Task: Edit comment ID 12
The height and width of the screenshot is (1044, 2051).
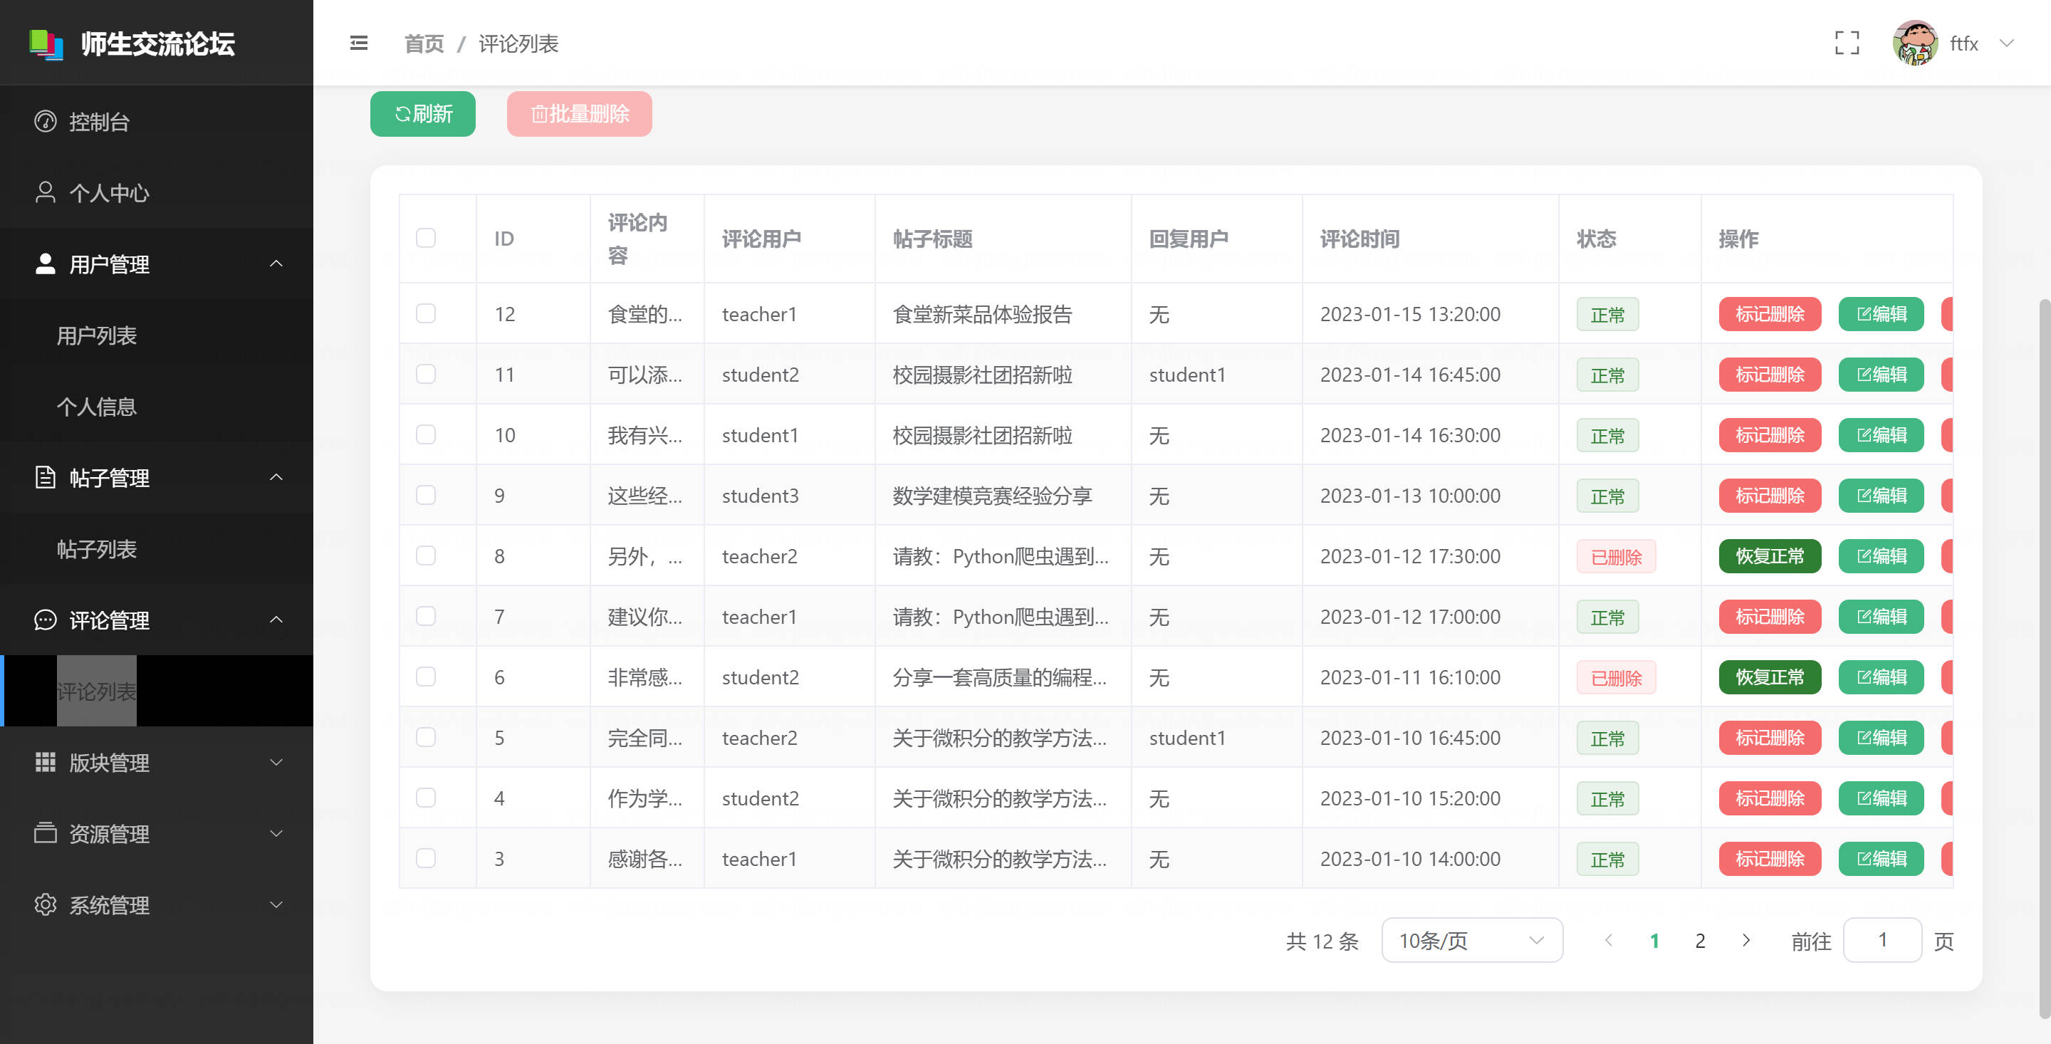Action: pos(1881,314)
